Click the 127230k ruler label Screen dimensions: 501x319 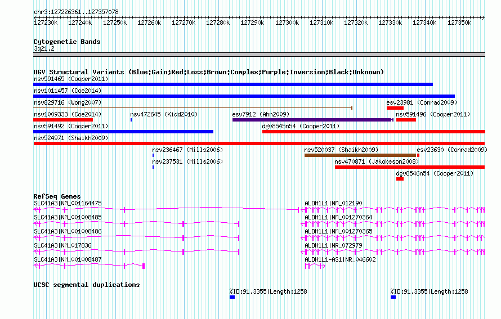click(46, 23)
